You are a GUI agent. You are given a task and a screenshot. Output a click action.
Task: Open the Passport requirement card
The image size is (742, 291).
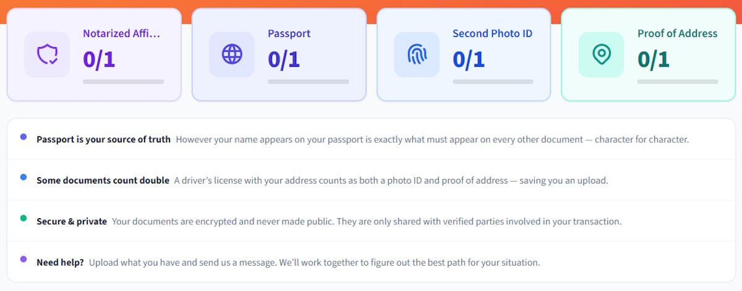tap(279, 54)
